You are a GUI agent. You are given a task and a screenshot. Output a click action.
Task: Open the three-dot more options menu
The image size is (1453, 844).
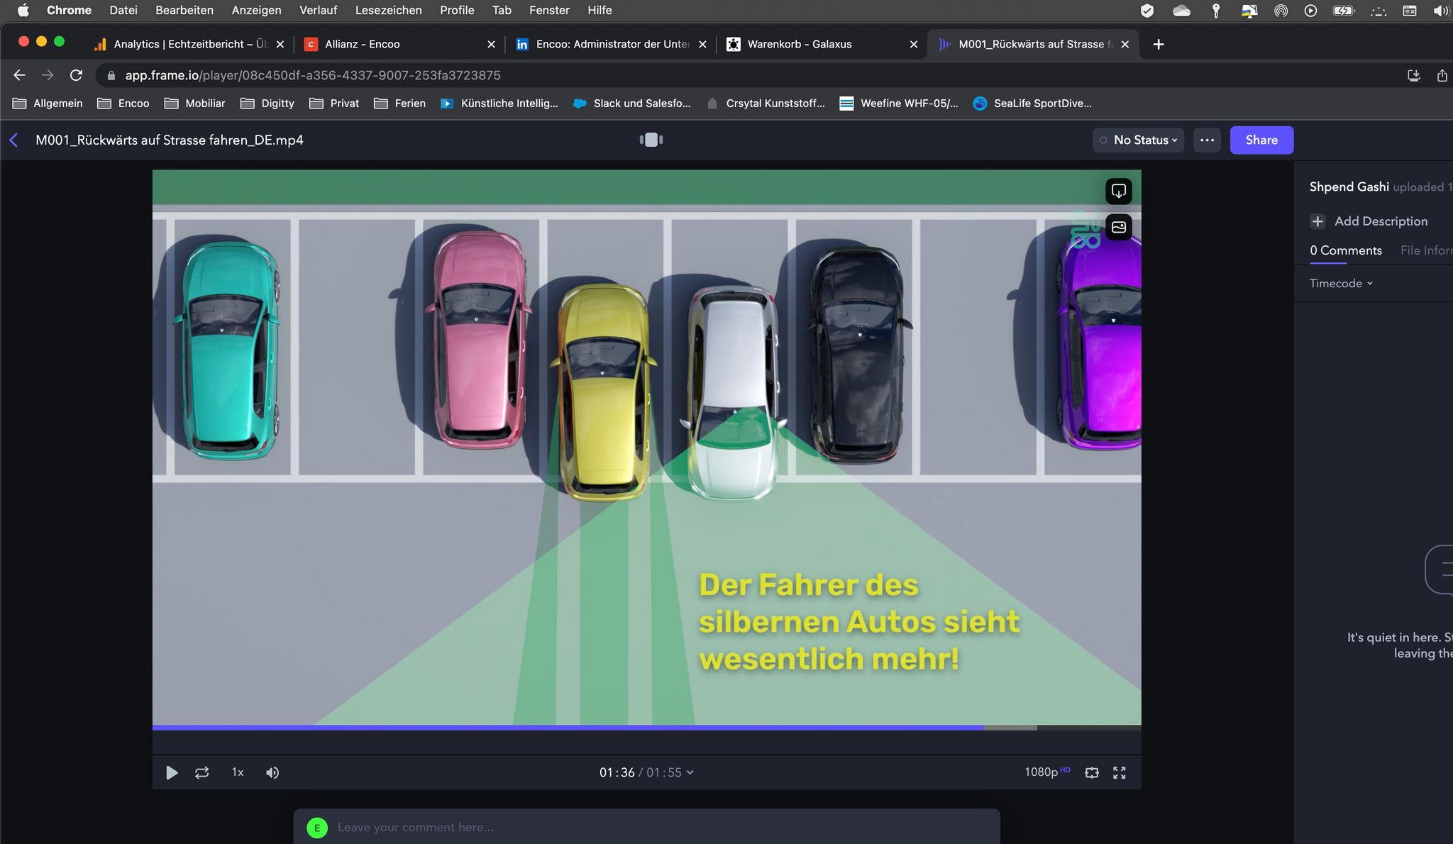coord(1207,140)
